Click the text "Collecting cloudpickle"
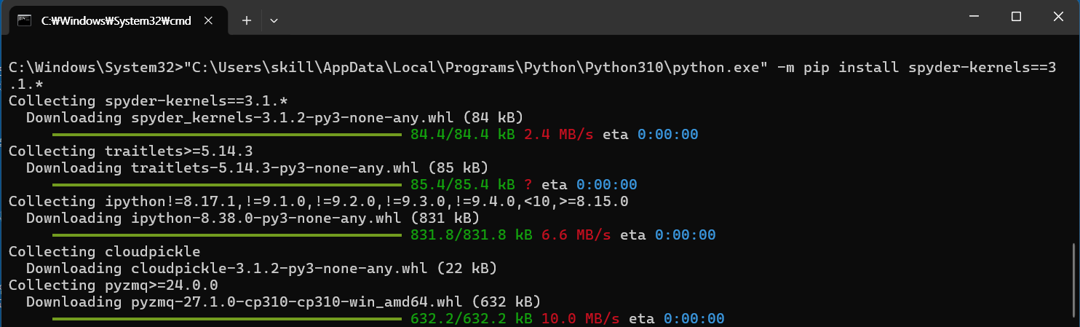The image size is (1080, 327). [x=105, y=252]
